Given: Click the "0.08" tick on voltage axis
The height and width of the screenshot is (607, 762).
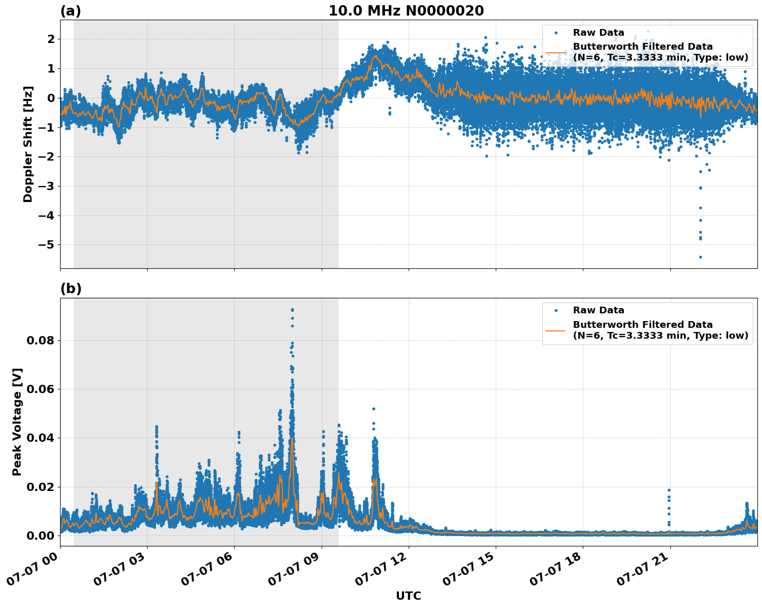Looking at the screenshot, I should 40,340.
